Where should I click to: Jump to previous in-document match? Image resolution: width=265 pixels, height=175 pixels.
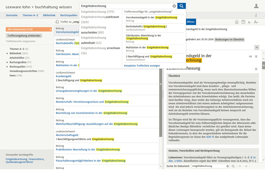240,166
